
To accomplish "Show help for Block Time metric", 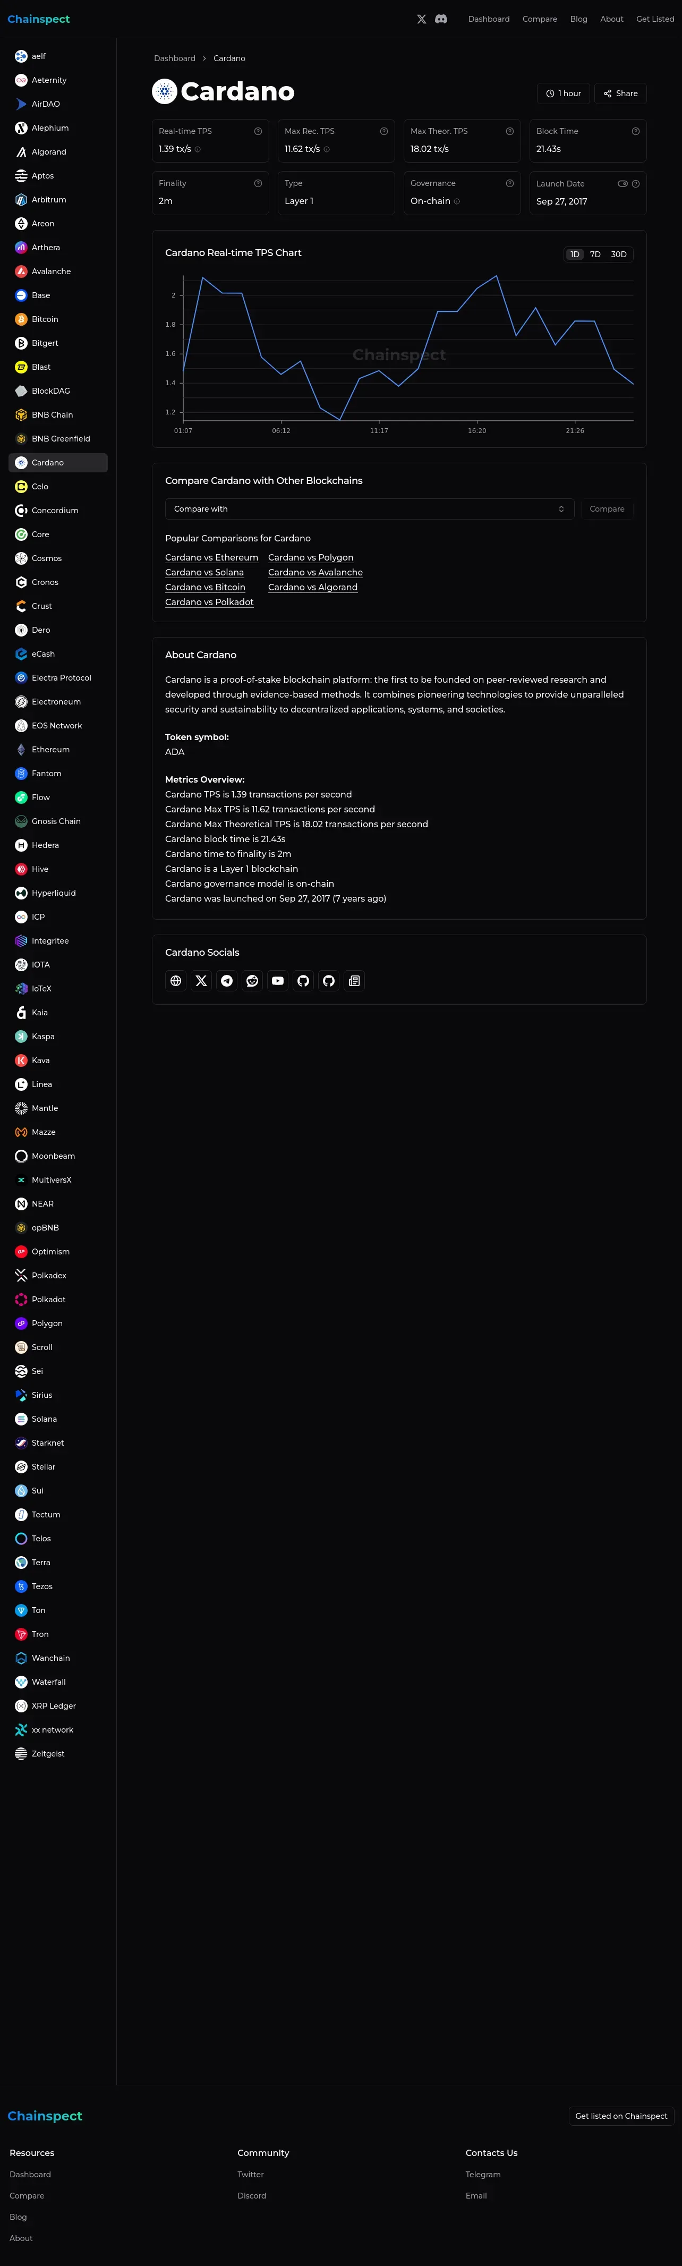I will (x=635, y=131).
